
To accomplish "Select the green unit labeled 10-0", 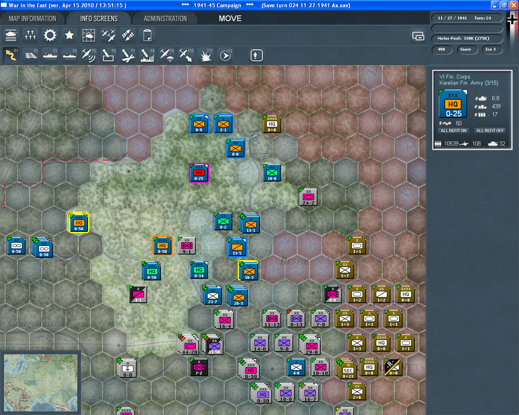I will coord(272,173).
